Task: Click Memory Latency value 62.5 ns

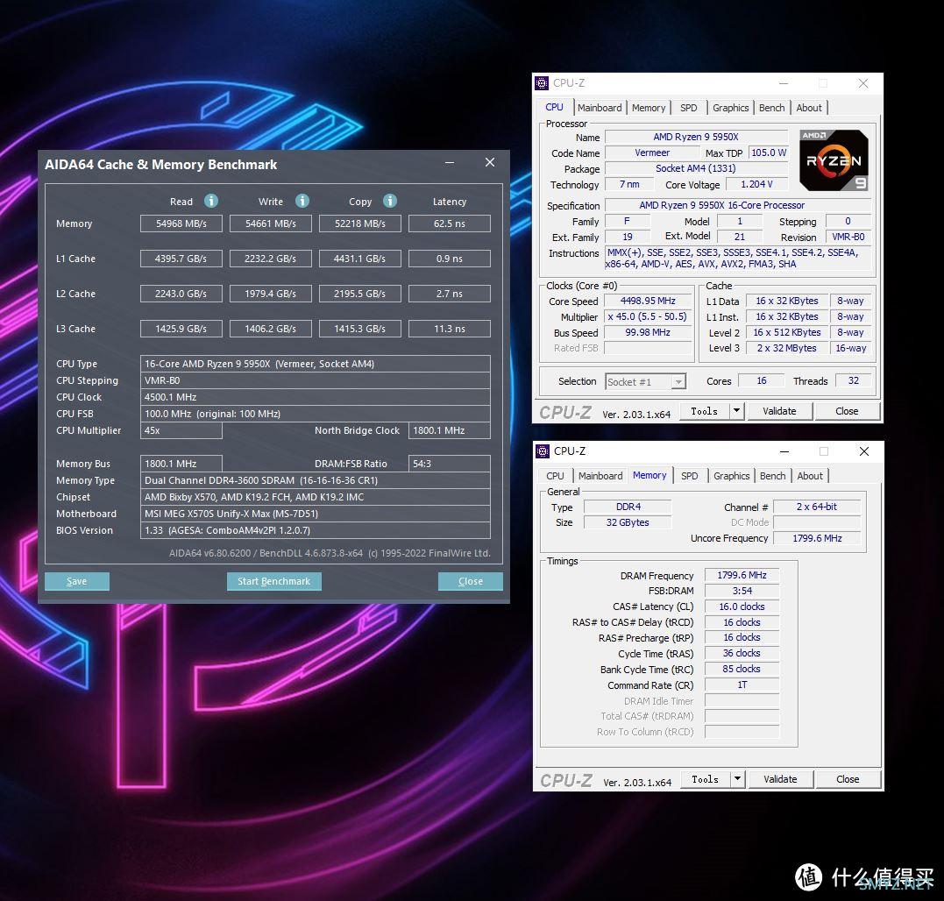Action: tap(449, 223)
